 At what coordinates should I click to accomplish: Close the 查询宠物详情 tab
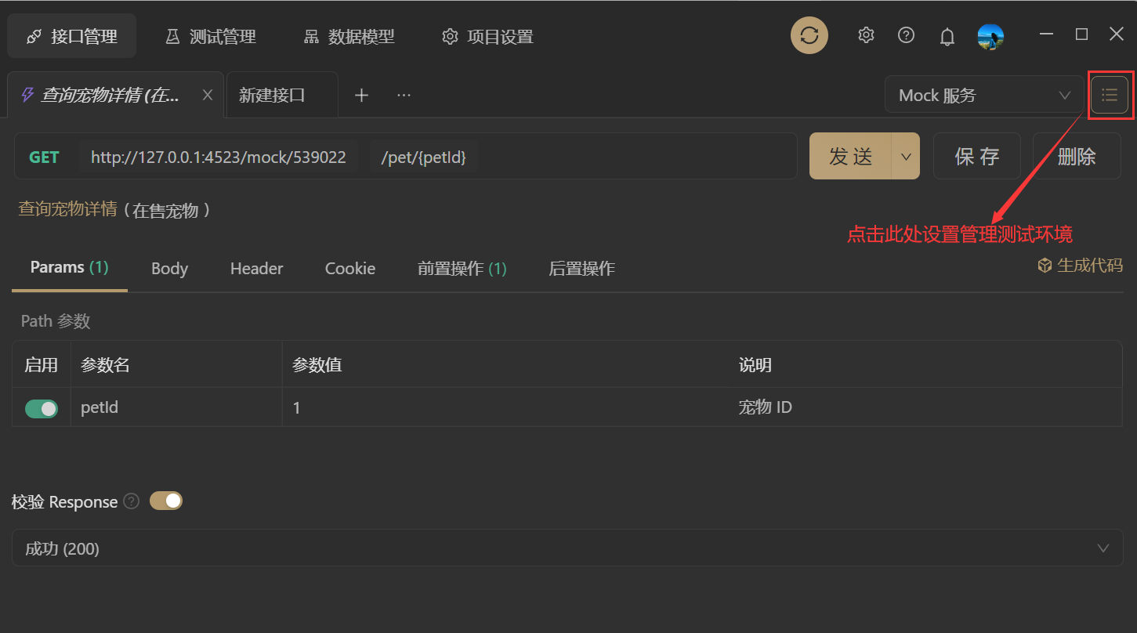point(208,95)
